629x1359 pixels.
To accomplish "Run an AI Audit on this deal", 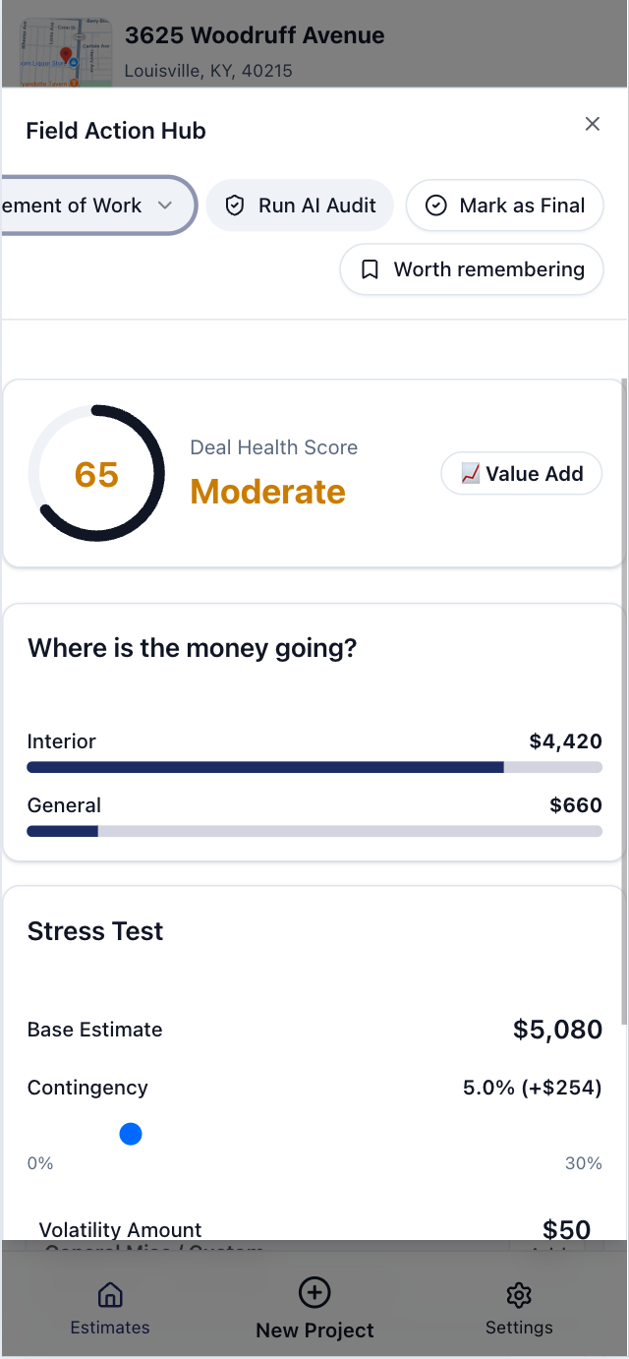I will coord(300,206).
